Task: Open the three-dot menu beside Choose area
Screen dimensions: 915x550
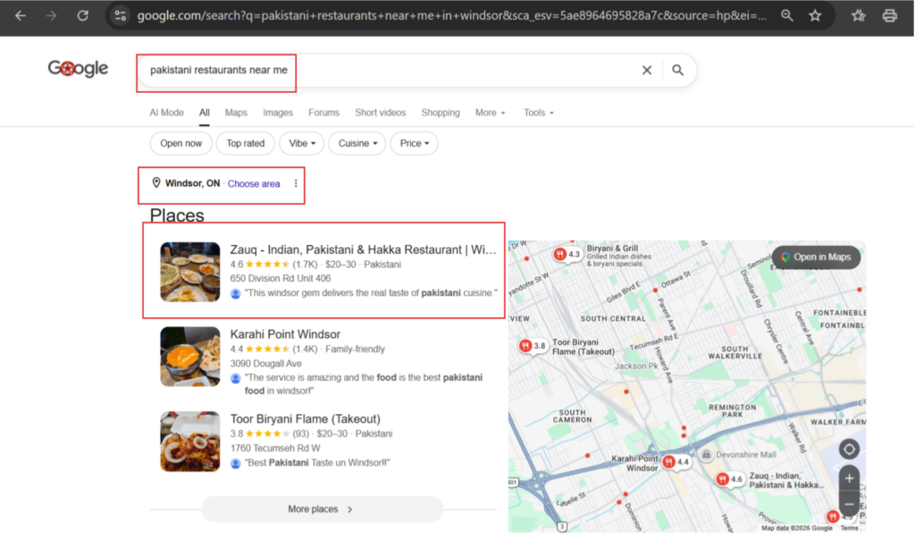Action: click(x=296, y=183)
